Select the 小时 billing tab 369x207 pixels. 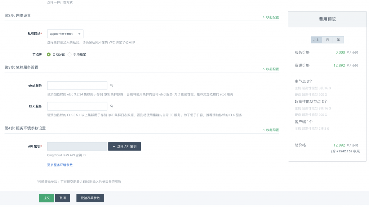(316, 40)
